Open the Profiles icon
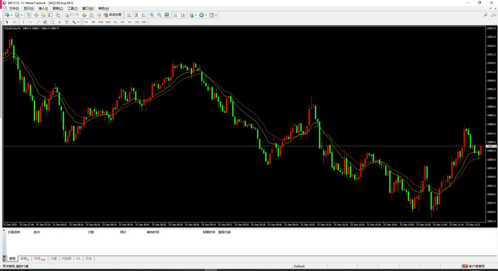498x271 pixels. tap(17, 15)
